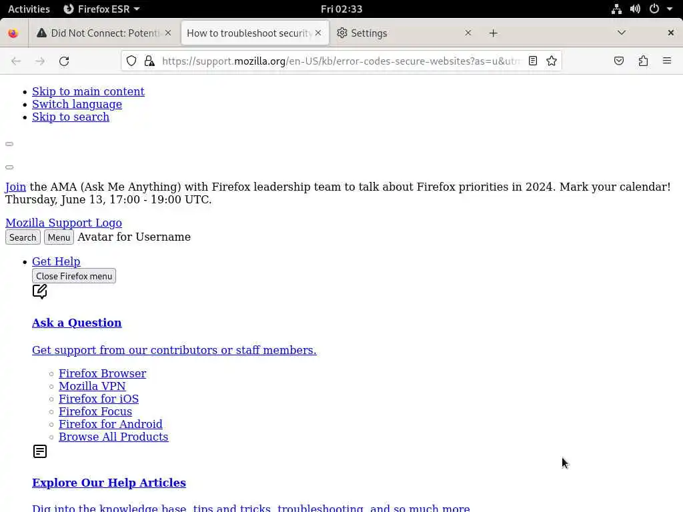Click the power tray icon
Image resolution: width=683 pixels, height=512 pixels.
click(x=654, y=9)
